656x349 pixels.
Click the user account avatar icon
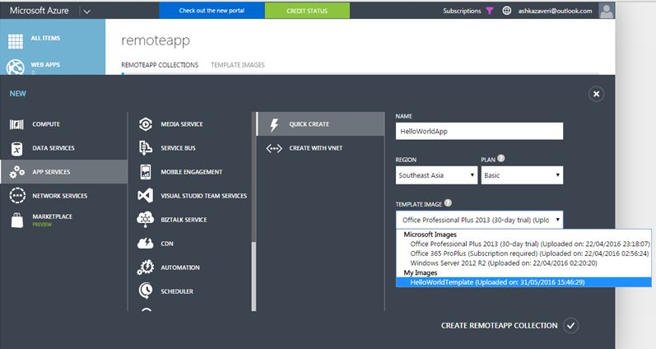(x=607, y=11)
